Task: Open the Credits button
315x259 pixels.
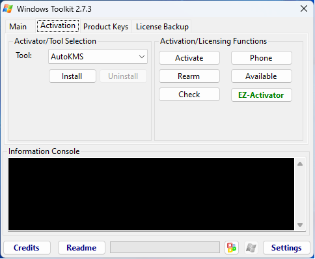Action: pyautogui.click(x=27, y=248)
